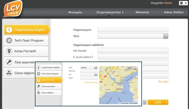Screen dimensions: 189x109
Task: Open Görev dağılımı hierarchy icon in main sidebar
Action: 9,73
